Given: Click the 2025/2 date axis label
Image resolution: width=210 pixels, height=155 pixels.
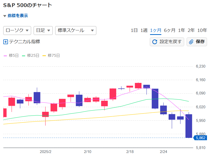Looking at the screenshot, I should [x=45, y=152].
